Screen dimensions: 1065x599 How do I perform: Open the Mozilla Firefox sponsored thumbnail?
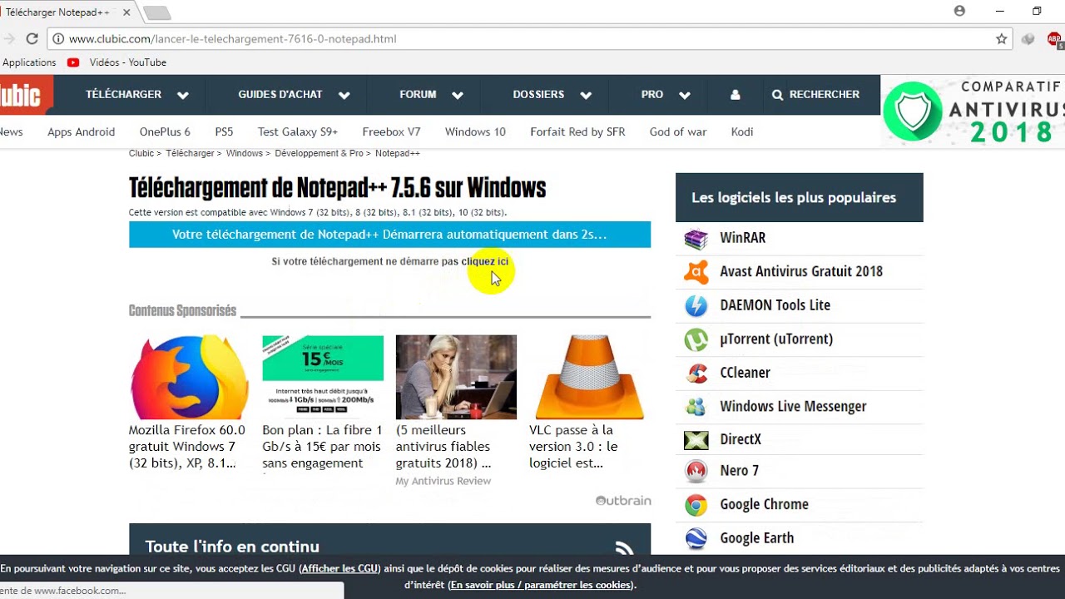[190, 377]
